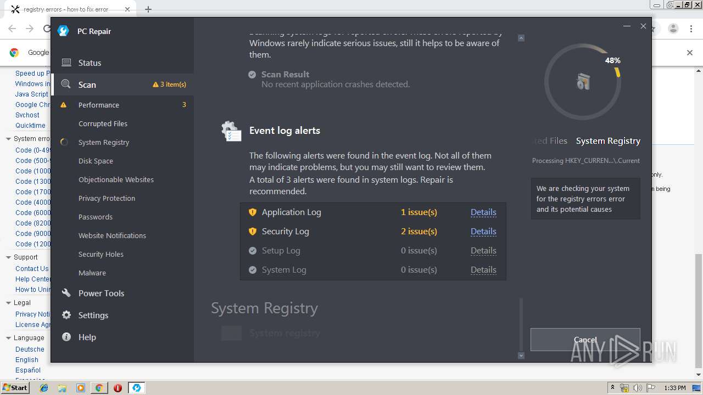The image size is (703, 395).
Task: Click '2 issue(s)' in Security Log row
Action: (419, 232)
